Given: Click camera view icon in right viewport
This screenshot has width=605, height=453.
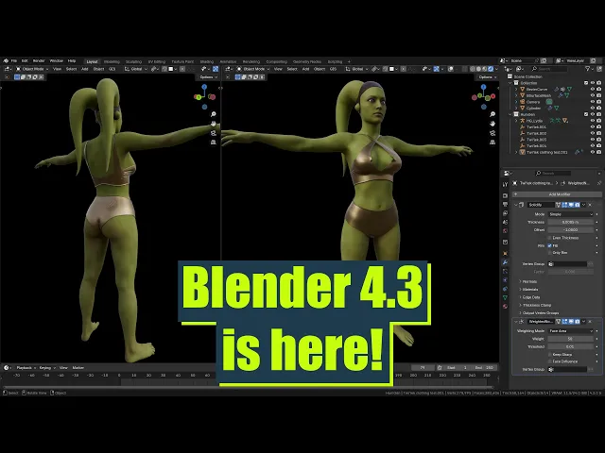Looking at the screenshot, I should 493,133.
